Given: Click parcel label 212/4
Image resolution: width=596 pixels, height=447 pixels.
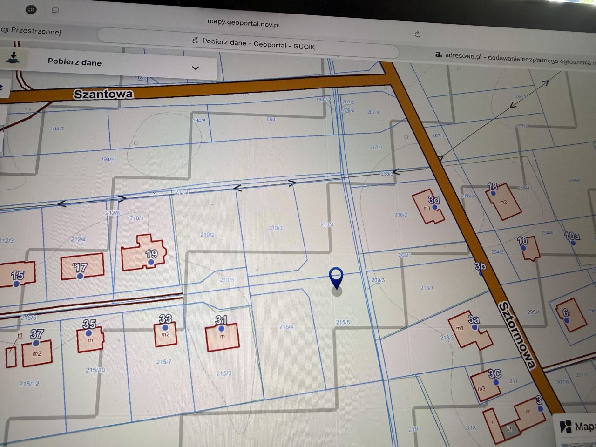Looking at the screenshot, I should [78, 239].
